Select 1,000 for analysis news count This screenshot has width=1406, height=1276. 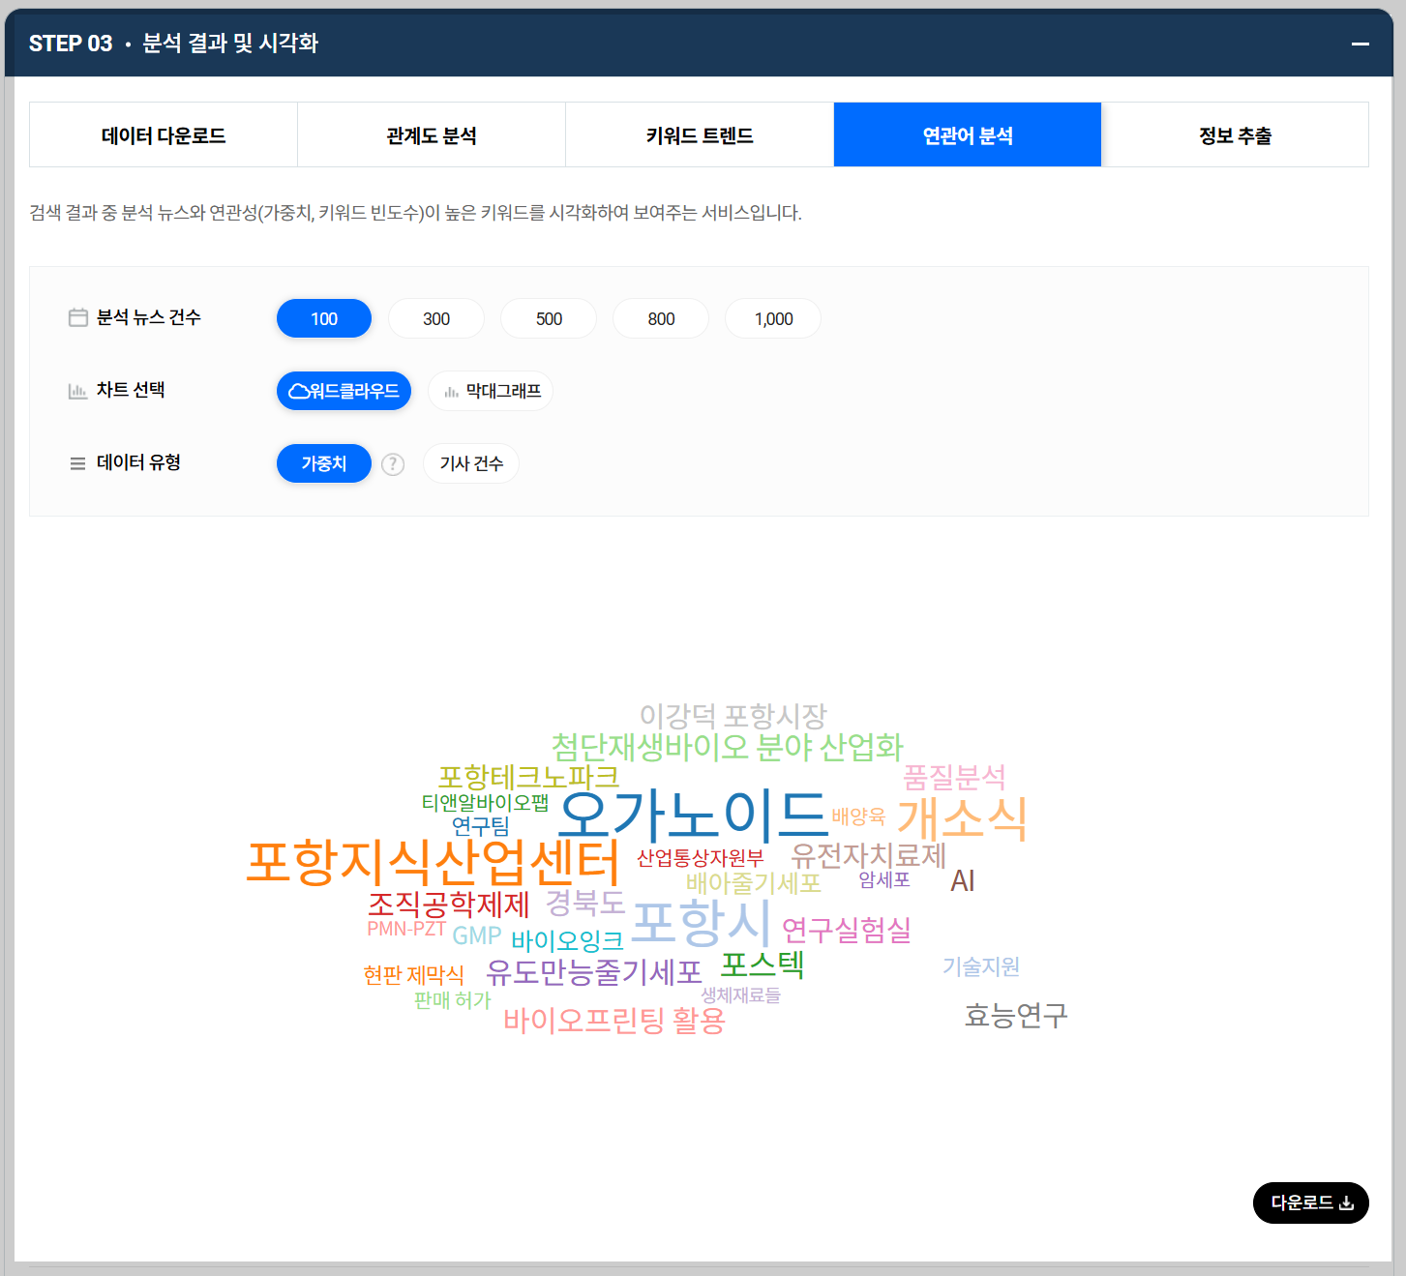tap(772, 318)
